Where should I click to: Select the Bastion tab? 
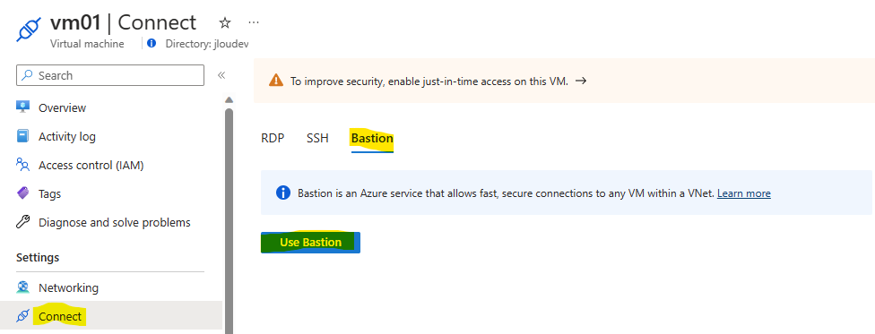[x=372, y=138]
